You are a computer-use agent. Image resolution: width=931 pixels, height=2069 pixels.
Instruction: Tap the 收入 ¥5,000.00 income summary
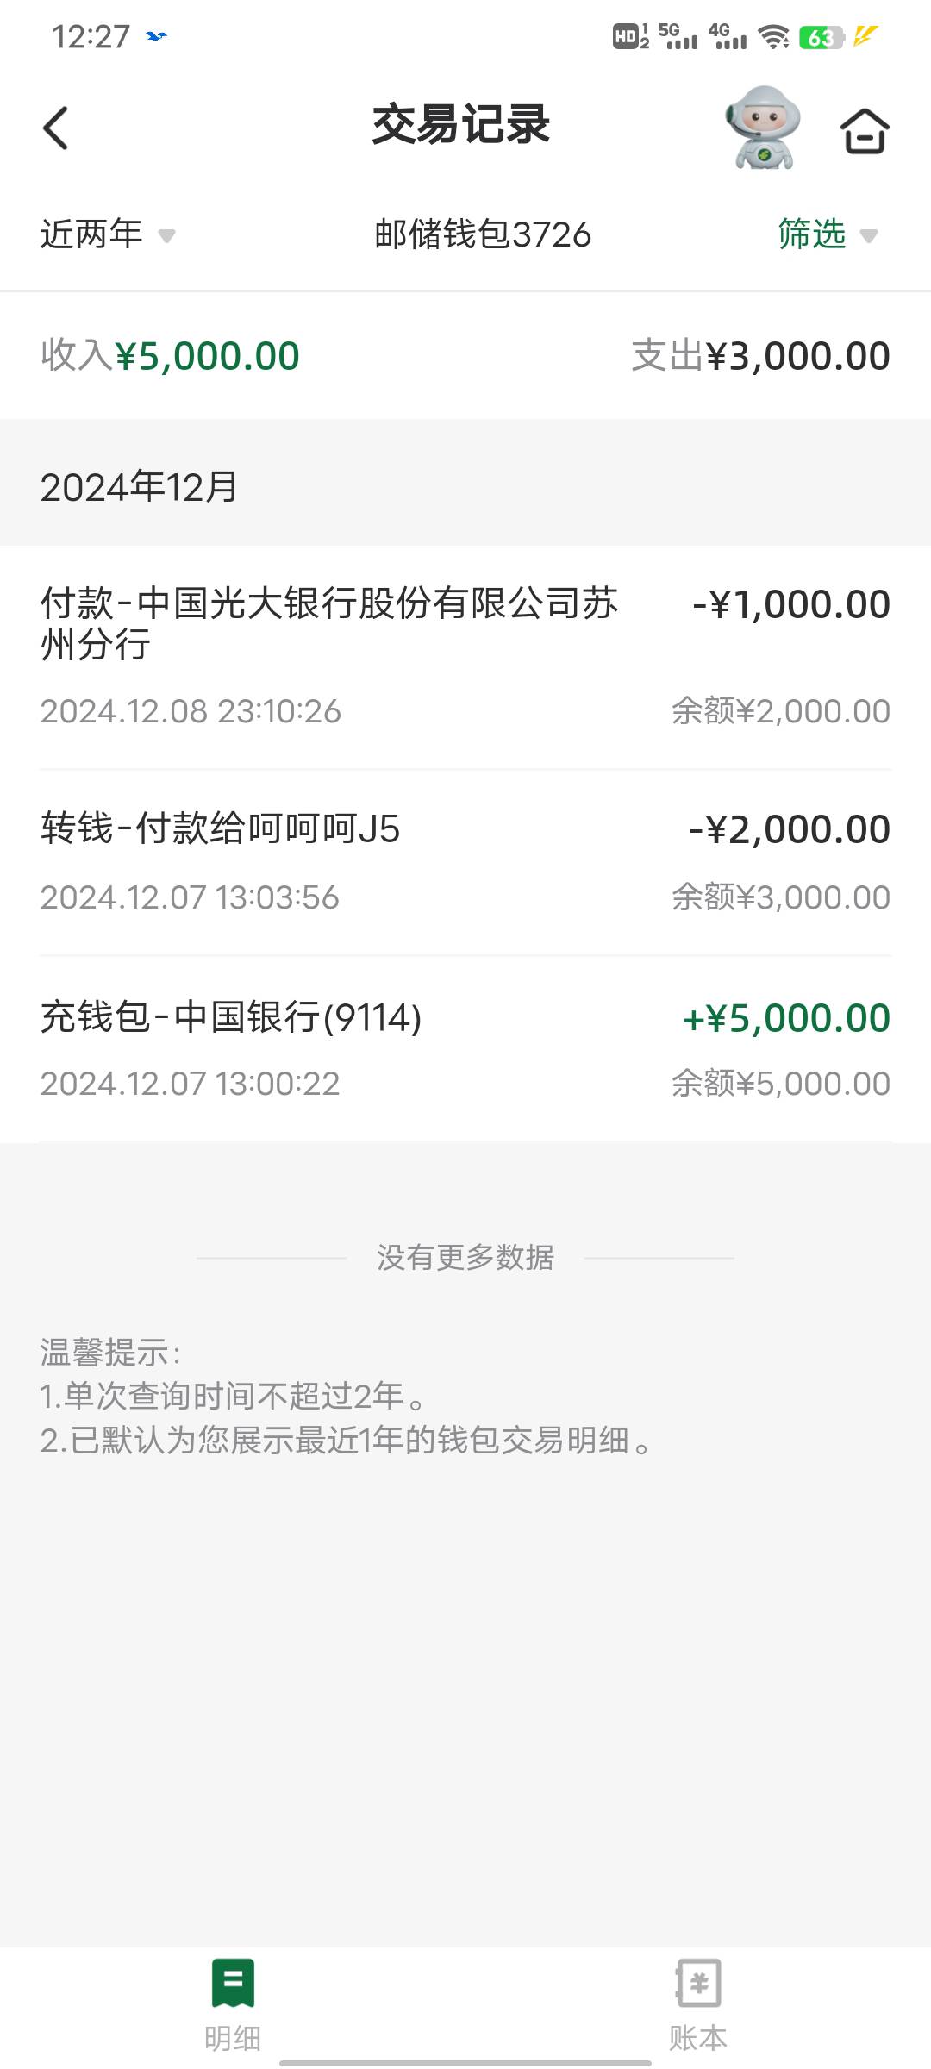click(171, 356)
